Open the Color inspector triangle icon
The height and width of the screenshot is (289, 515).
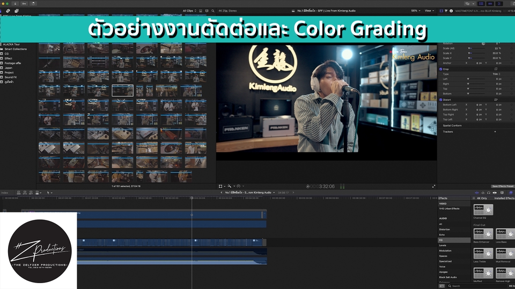446,11
